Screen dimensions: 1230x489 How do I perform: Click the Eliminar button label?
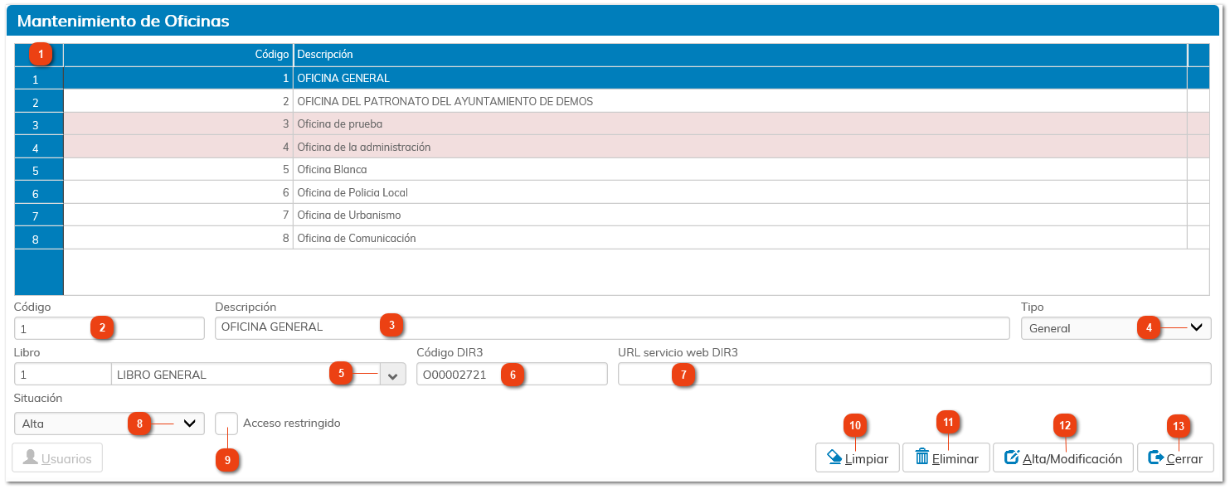click(955, 458)
